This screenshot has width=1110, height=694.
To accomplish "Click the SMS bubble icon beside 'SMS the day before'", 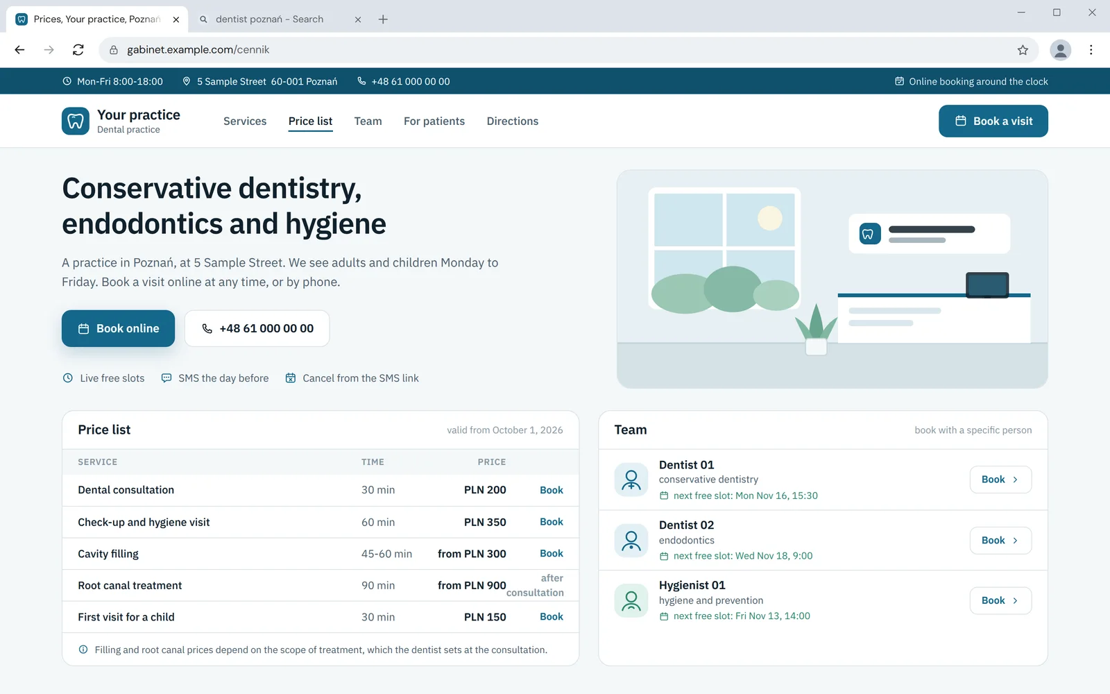I will [x=166, y=378].
